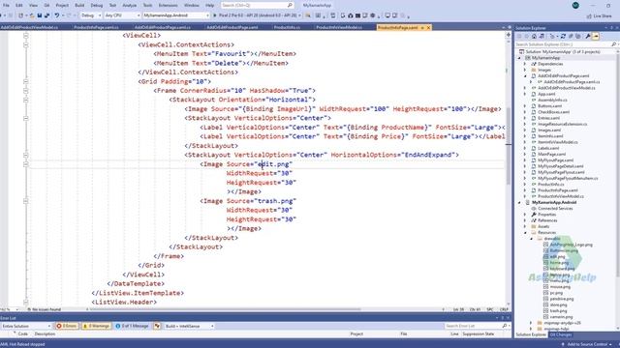The width and height of the screenshot is (620, 348).
Task: Open Properties wrench icon in Solution Explorer
Action: pos(588,36)
